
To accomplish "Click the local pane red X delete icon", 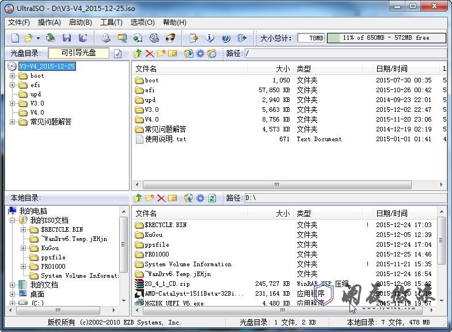I will pyautogui.click(x=161, y=198).
